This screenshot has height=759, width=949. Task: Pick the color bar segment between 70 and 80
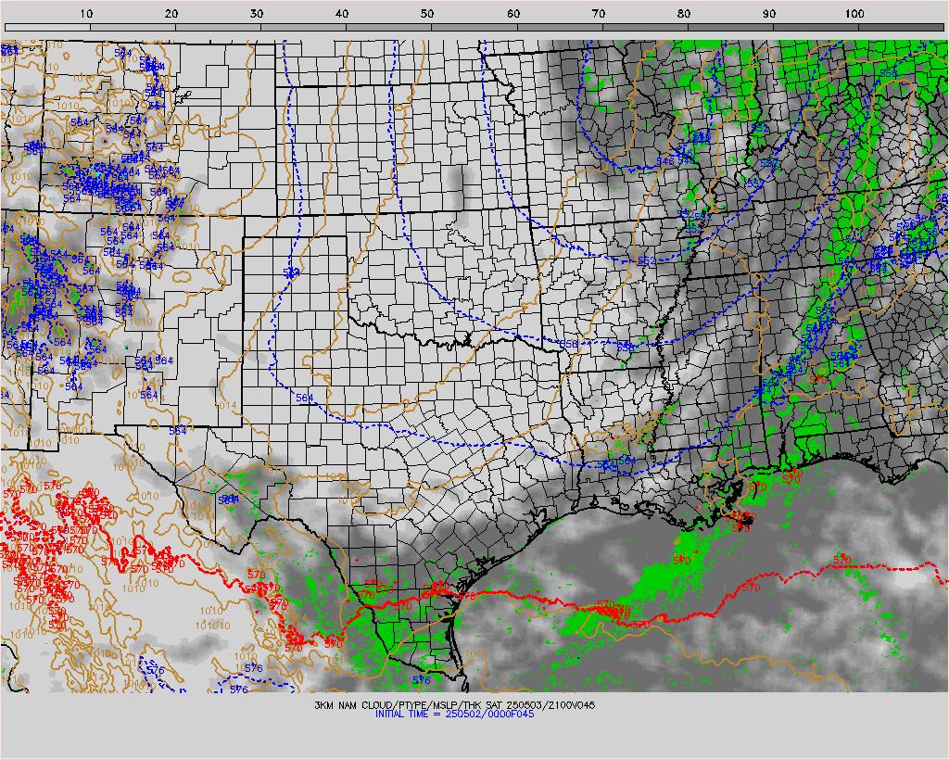(645, 27)
